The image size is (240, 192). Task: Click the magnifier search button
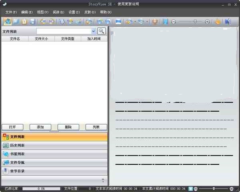(102, 31)
